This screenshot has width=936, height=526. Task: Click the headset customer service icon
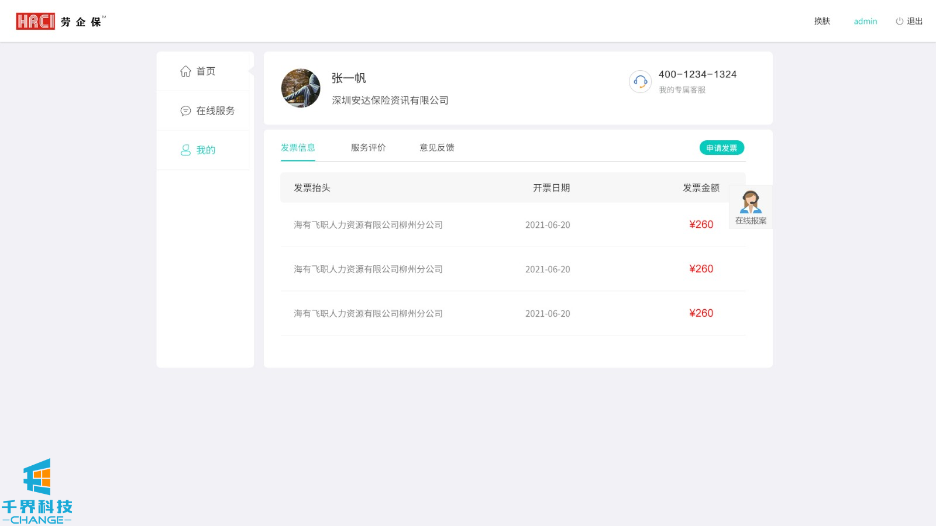click(x=640, y=82)
